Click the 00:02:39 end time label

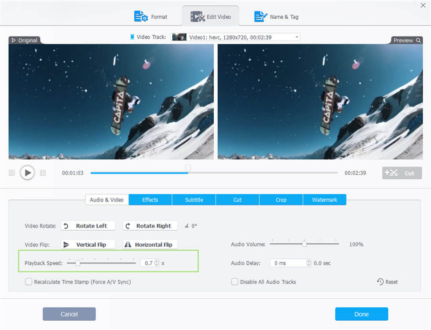pyautogui.click(x=355, y=173)
